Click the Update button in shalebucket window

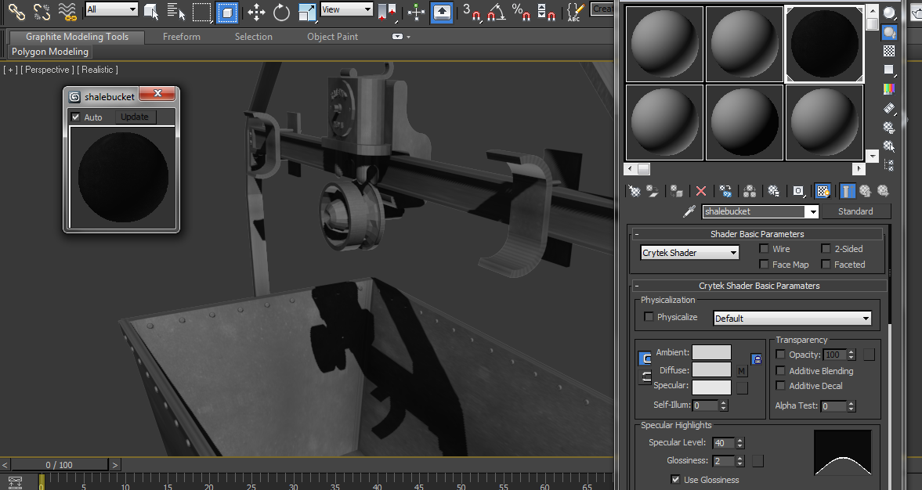pyautogui.click(x=135, y=117)
